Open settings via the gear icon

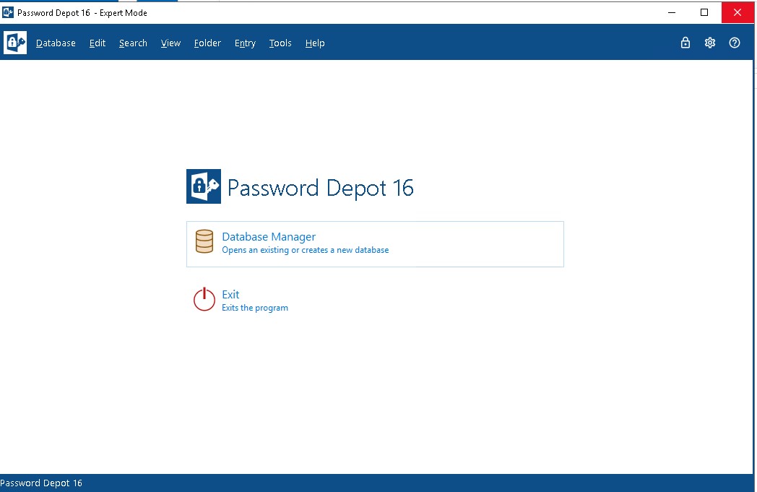pos(709,43)
